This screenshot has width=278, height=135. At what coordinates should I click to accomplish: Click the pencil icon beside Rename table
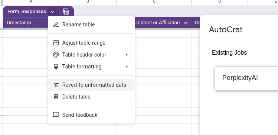pyautogui.click(x=56, y=25)
